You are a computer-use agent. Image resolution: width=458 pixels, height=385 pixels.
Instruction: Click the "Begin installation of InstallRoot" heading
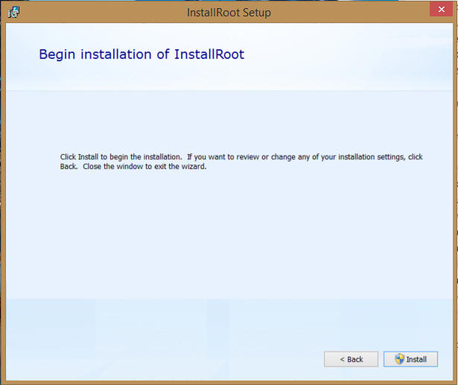pos(141,54)
